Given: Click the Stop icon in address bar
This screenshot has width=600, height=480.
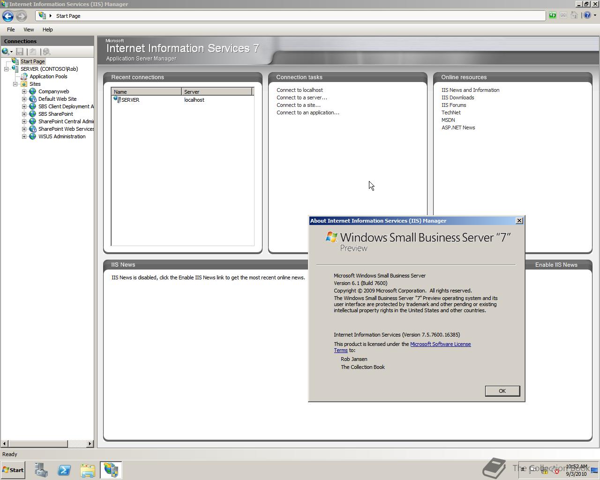Looking at the screenshot, I should [x=563, y=15].
